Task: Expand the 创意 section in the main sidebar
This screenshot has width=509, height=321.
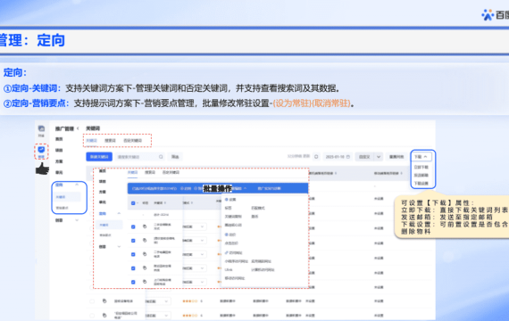Action: click(x=77, y=220)
